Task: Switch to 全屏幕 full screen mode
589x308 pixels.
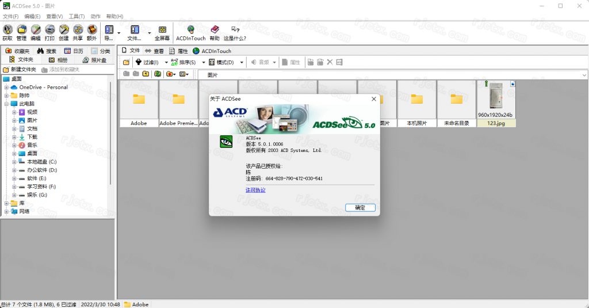Action: [162, 32]
